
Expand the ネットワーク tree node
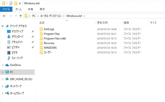pos(3,86)
